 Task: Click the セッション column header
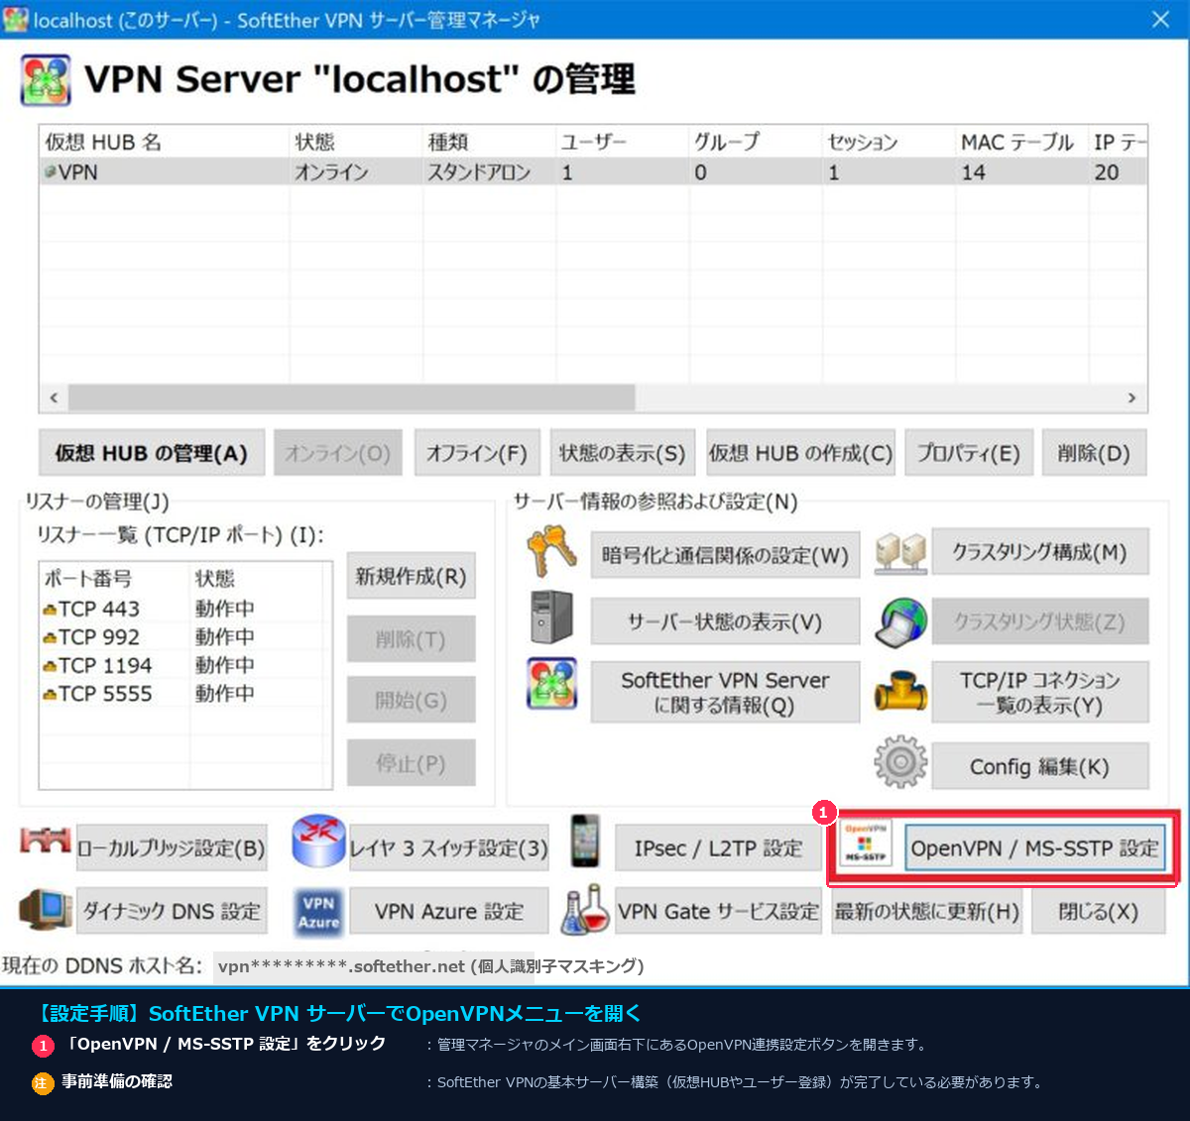(x=889, y=142)
